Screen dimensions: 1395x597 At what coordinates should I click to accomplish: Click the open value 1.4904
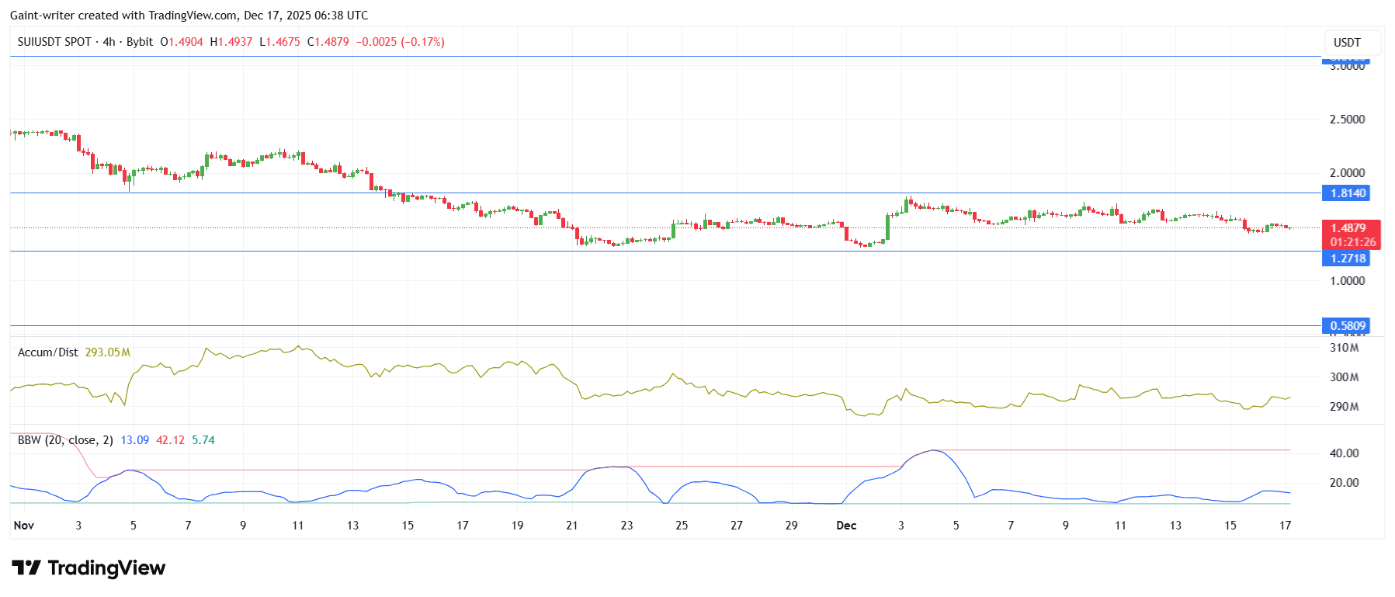tap(186, 42)
